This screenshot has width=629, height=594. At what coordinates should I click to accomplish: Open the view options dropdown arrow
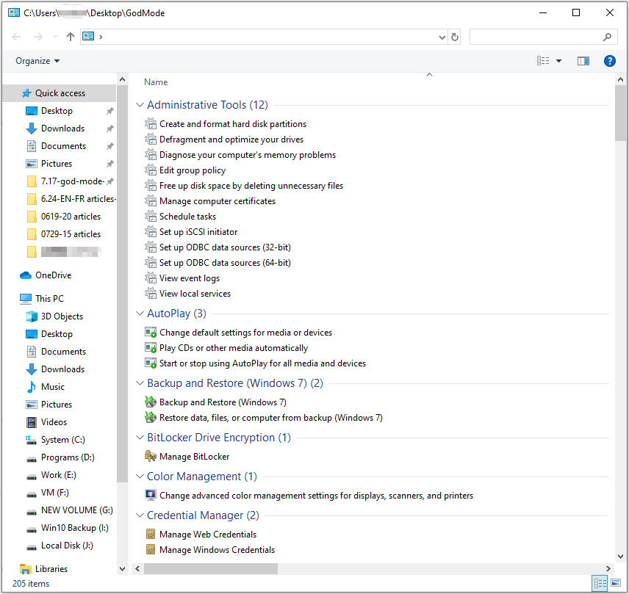click(x=558, y=61)
